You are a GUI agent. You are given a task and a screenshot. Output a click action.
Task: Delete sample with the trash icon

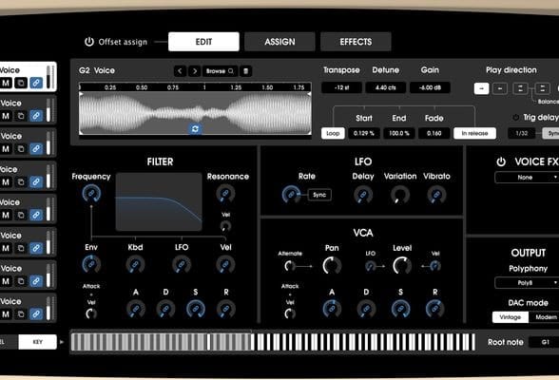(245, 71)
